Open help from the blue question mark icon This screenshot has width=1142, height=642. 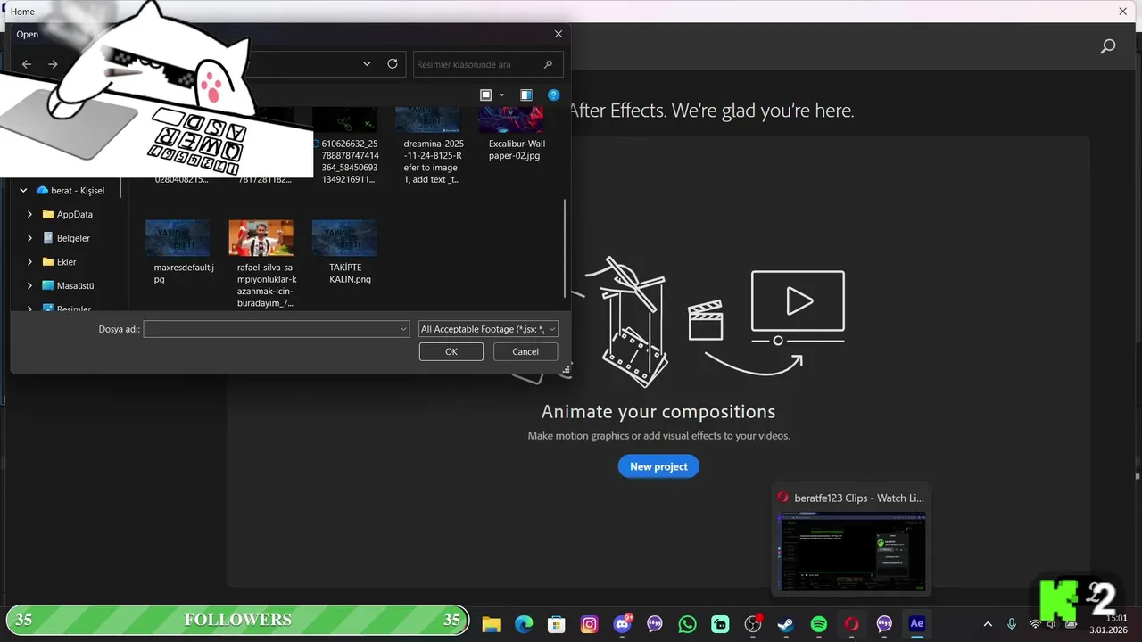click(x=553, y=95)
